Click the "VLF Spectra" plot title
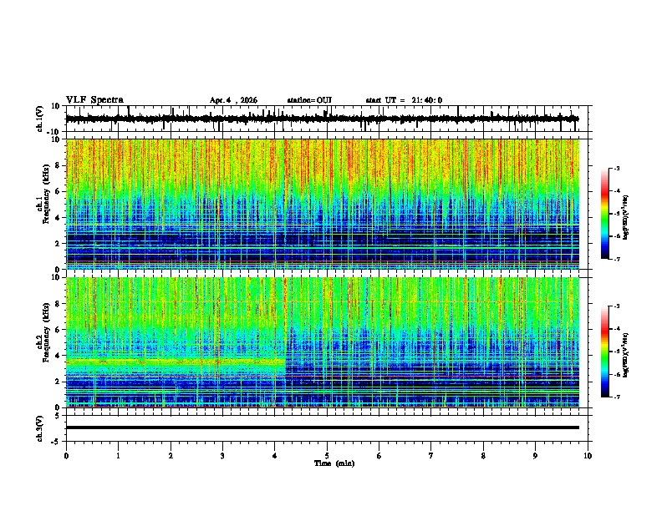Image resolution: width=662 pixels, height=511 pixels. (94, 100)
